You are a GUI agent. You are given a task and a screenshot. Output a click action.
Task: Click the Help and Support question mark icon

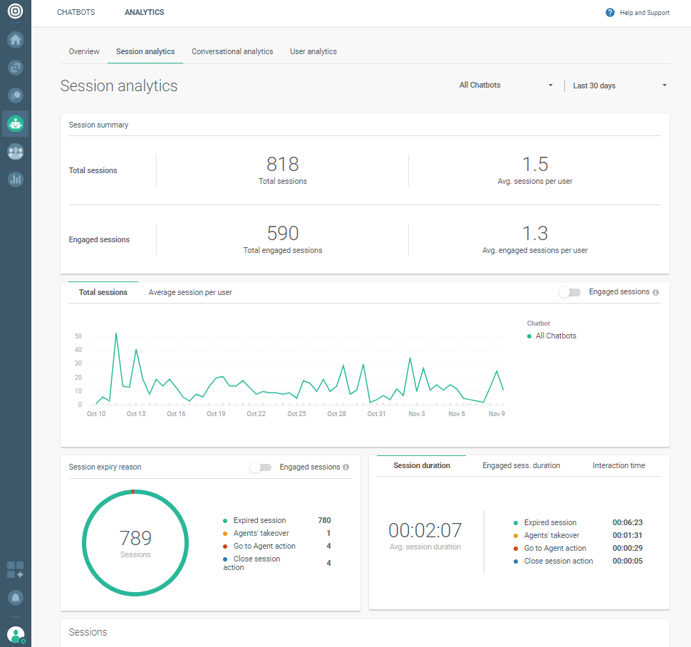click(611, 12)
